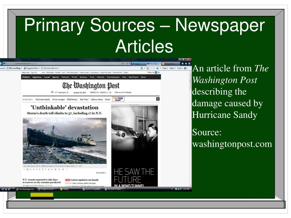
Task: Open the Tools dropdown menu
Action: pos(180,68)
